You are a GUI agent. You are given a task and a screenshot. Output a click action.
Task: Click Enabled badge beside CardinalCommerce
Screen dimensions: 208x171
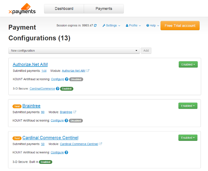[67, 89]
